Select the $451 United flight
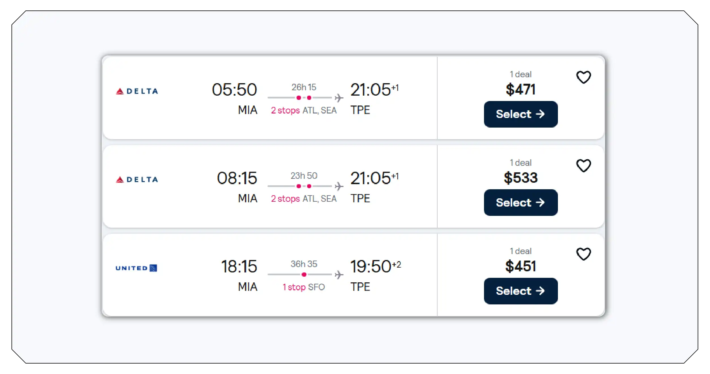Screen dimensions: 710x374 pyautogui.click(x=521, y=291)
